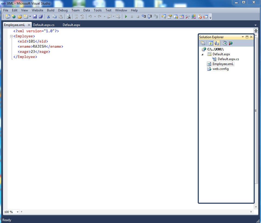Image resolution: width=261 pixels, height=223 pixels.
Task: Paste from clipboard using the toolbar icon
Action: [61, 17]
